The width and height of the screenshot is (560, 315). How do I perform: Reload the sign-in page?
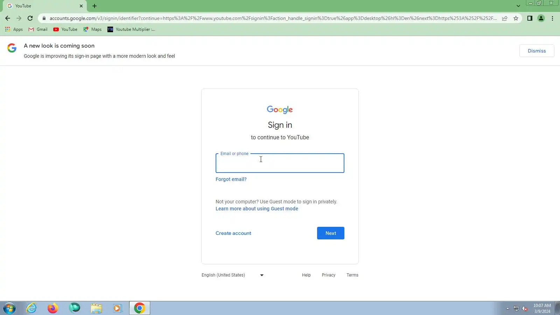coord(30,18)
